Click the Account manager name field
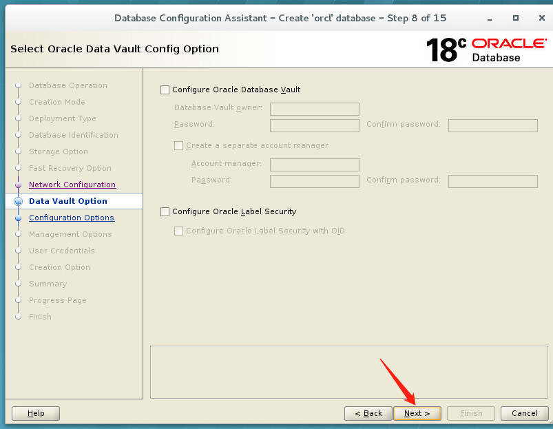 (x=315, y=165)
